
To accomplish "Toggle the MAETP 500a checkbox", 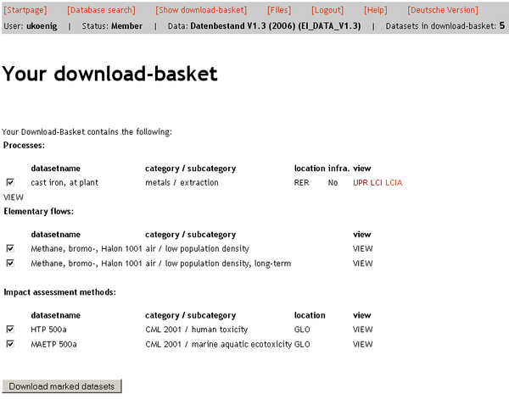I will click(x=10, y=345).
